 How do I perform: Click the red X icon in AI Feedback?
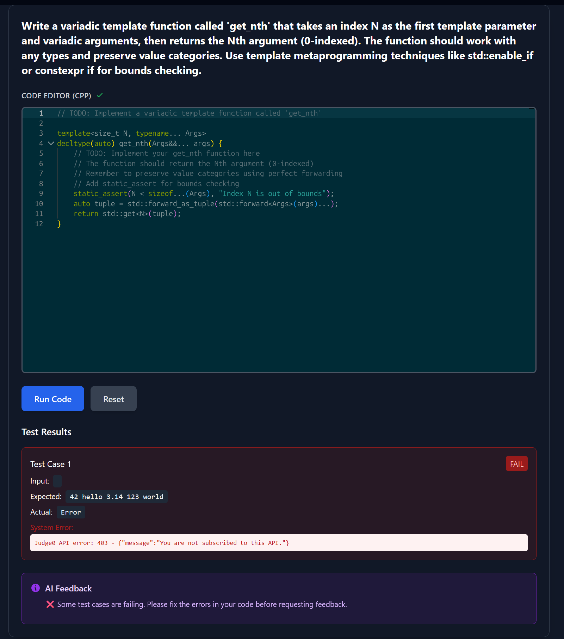tap(50, 604)
